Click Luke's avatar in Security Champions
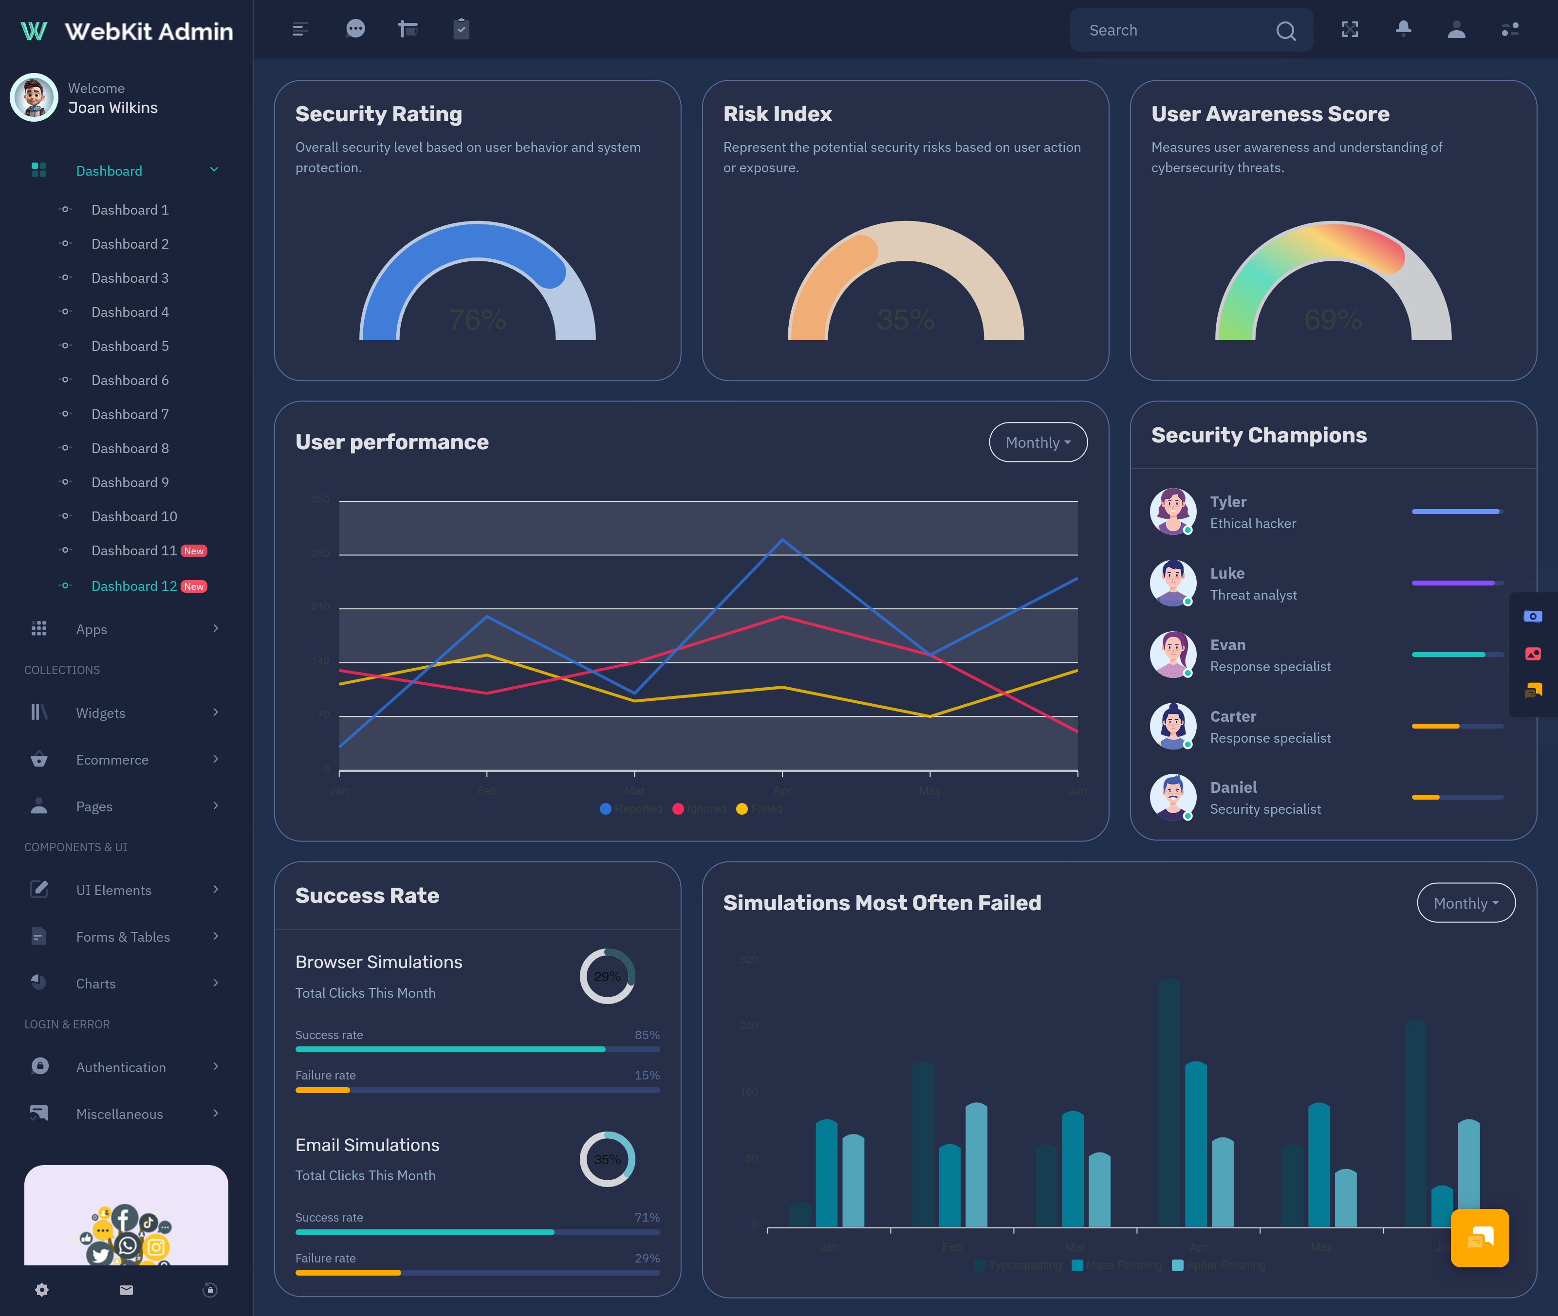The image size is (1558, 1316). (1173, 584)
